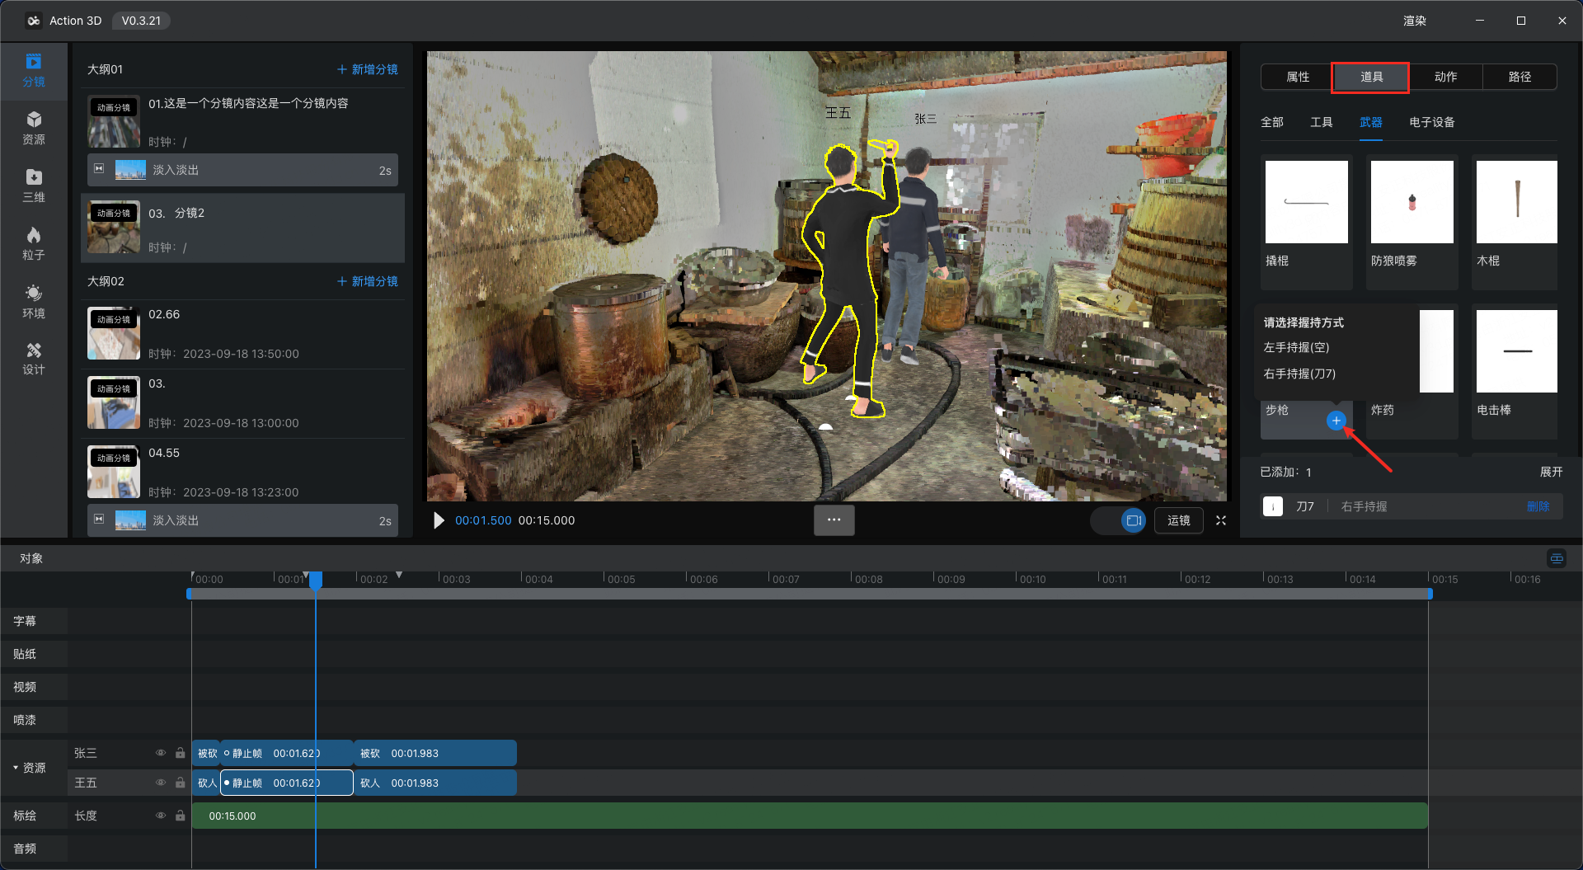1583x870 pixels.
Task: Toggle the camera view switch
Action: (x=1119, y=520)
